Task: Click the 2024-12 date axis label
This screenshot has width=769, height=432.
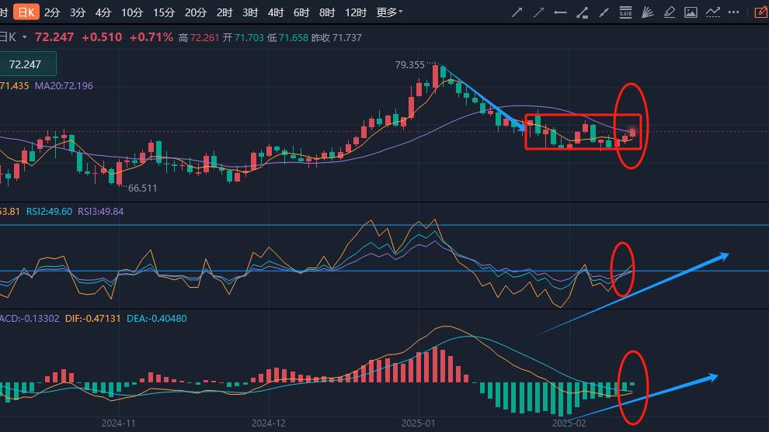Action: [x=268, y=423]
